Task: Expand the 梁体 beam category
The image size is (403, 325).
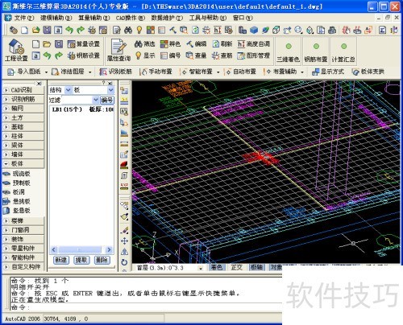Action: click(x=23, y=146)
